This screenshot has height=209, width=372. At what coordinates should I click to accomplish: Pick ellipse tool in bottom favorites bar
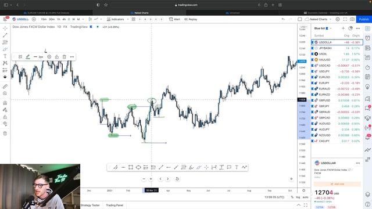coord(138,167)
